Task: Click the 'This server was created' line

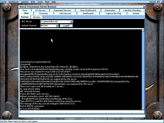Action: click(45, 72)
